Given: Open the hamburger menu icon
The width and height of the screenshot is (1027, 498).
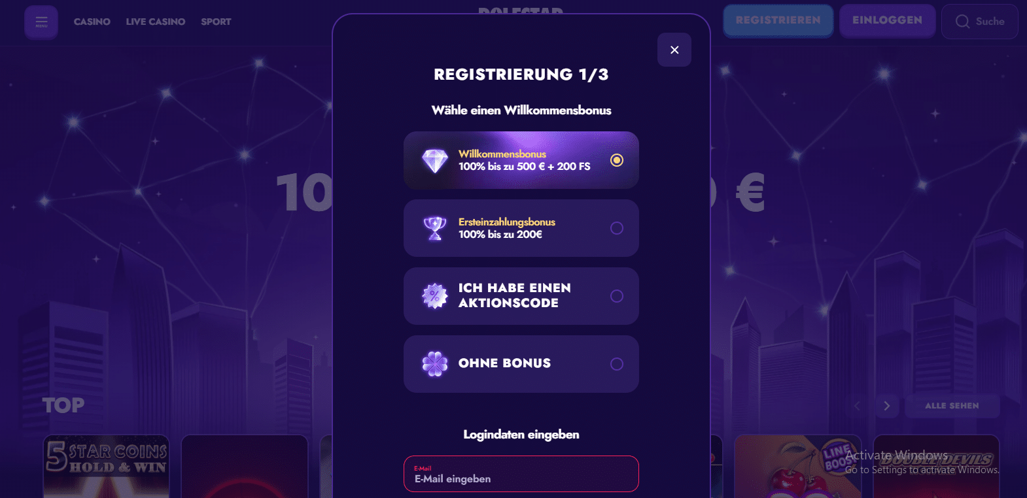Looking at the screenshot, I should 41,22.
